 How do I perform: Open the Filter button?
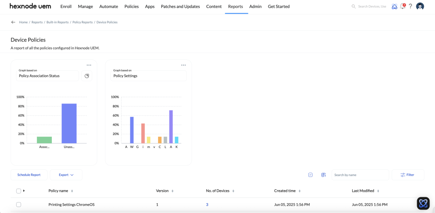click(x=407, y=175)
